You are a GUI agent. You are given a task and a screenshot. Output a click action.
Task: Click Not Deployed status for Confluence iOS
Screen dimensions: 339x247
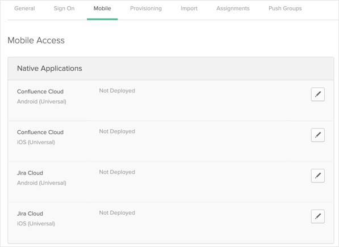click(x=117, y=131)
